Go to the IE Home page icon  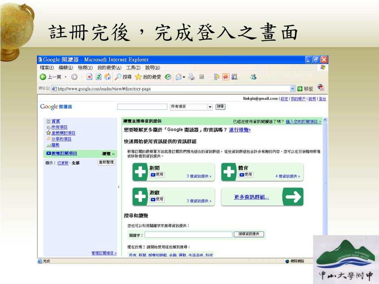(108, 77)
